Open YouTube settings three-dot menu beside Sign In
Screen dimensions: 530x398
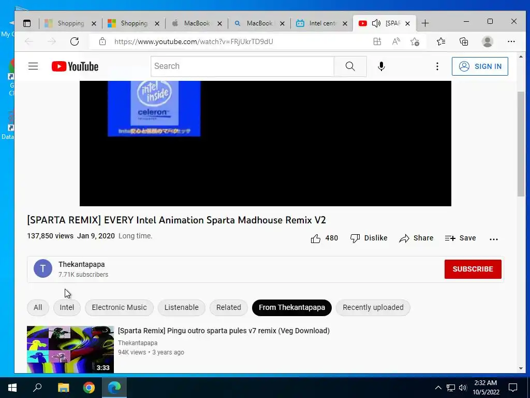[437, 66]
